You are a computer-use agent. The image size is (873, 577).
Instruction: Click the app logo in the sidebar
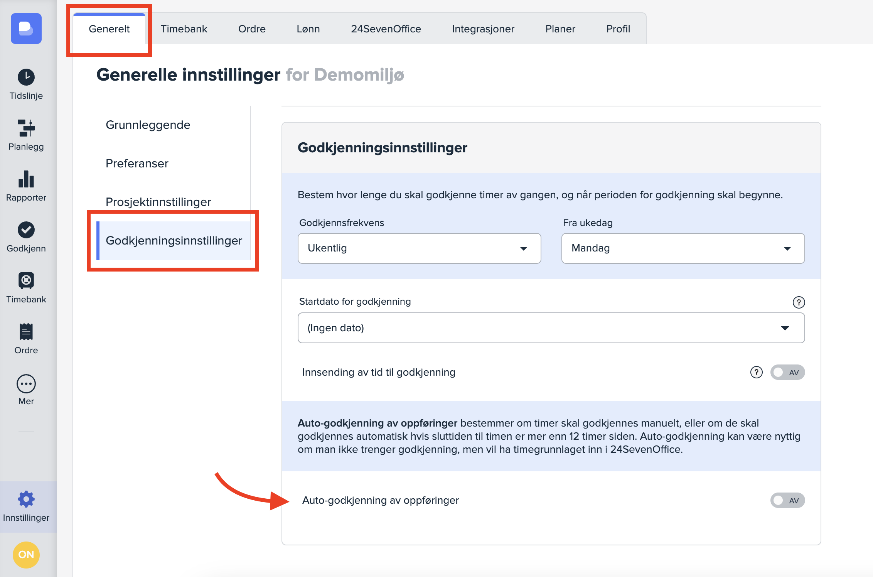coord(26,29)
